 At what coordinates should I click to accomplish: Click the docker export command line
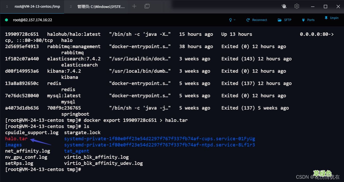point(96,120)
